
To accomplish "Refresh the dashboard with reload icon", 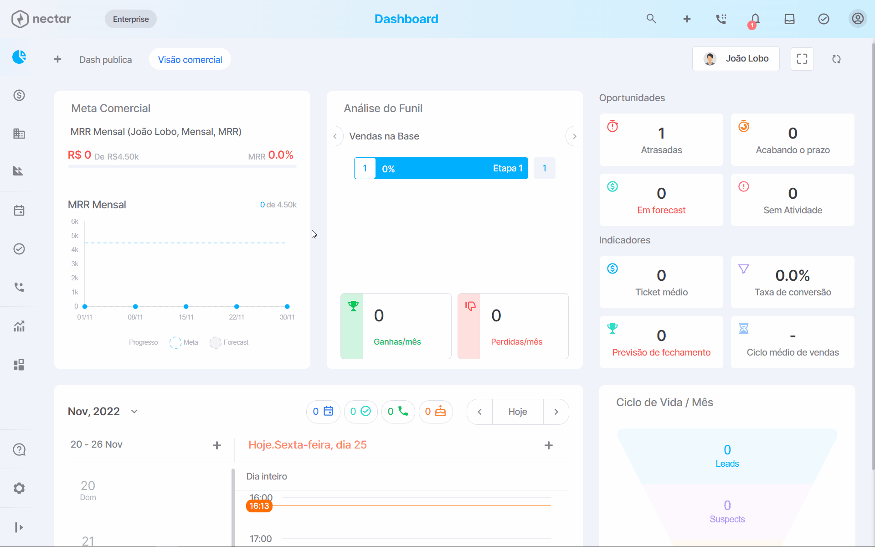I will (836, 59).
